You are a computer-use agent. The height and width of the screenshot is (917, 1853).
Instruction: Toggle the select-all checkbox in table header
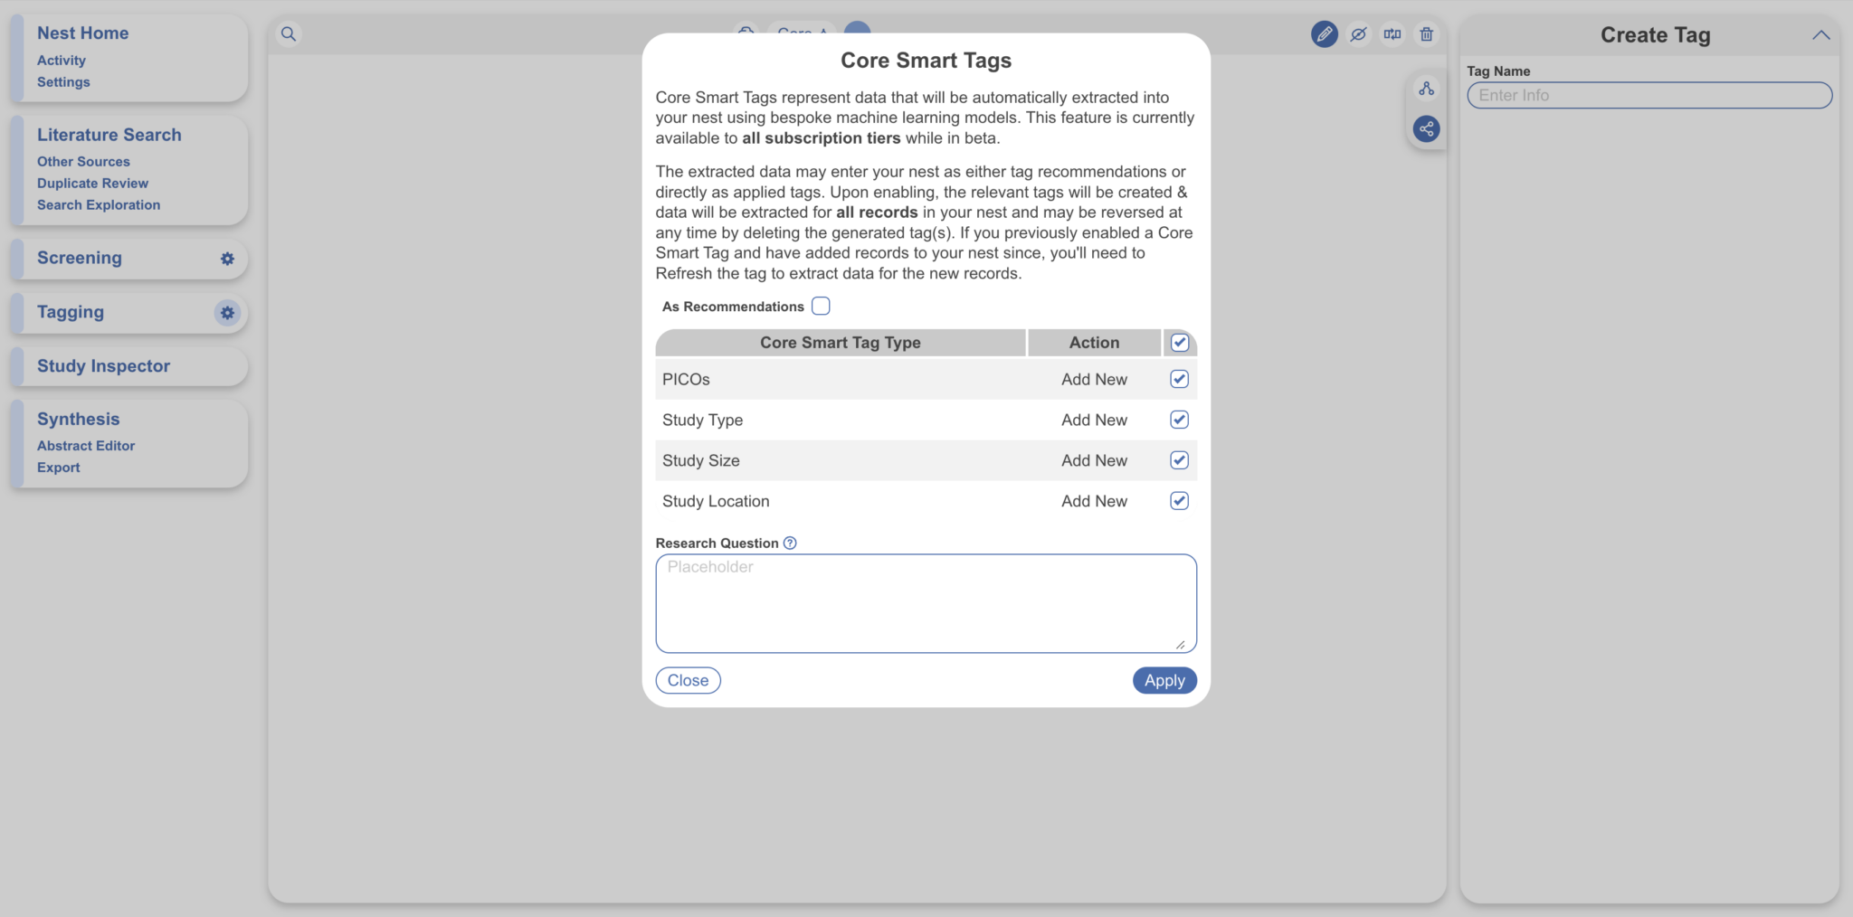click(1179, 343)
